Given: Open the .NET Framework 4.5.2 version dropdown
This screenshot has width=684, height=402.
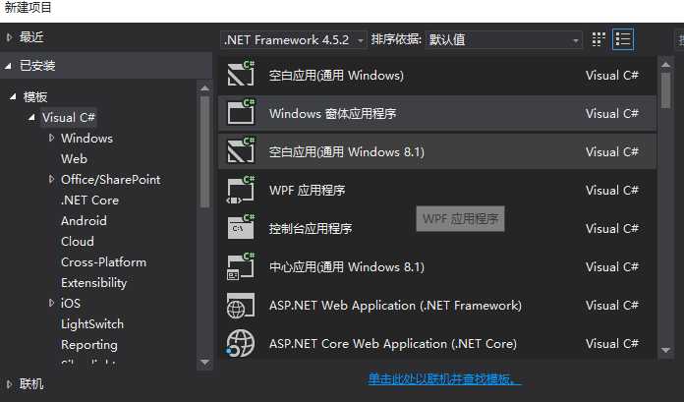Looking at the screenshot, I should click(293, 40).
